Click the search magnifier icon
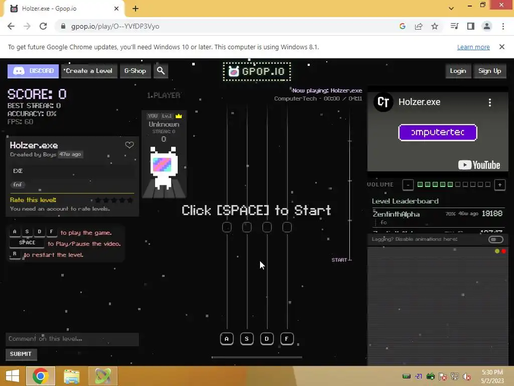This screenshot has width=514, height=386. 161,70
